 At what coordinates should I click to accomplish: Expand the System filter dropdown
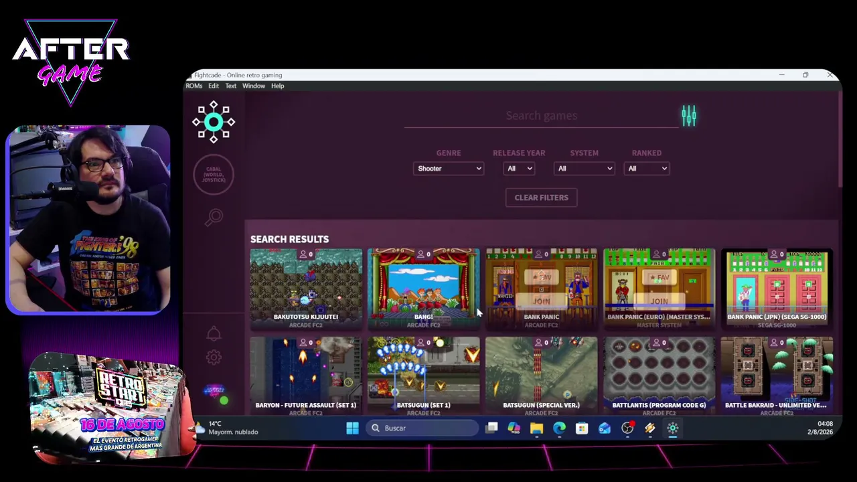[x=585, y=169]
